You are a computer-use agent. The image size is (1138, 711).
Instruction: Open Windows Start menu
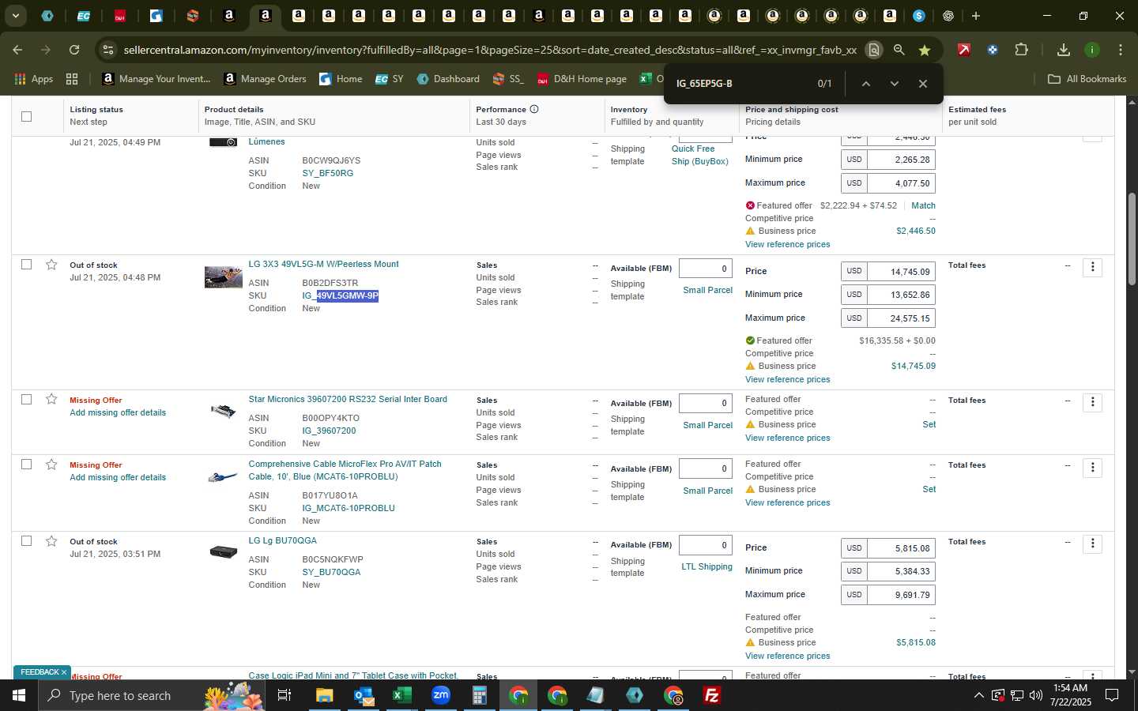pyautogui.click(x=18, y=695)
